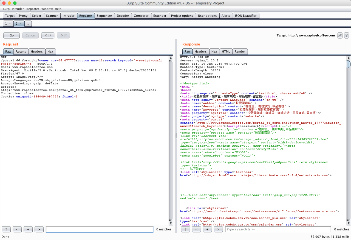The image size is (351, 240).
Task: Open the Repeater help question mark icon
Action: (x=346, y=35)
